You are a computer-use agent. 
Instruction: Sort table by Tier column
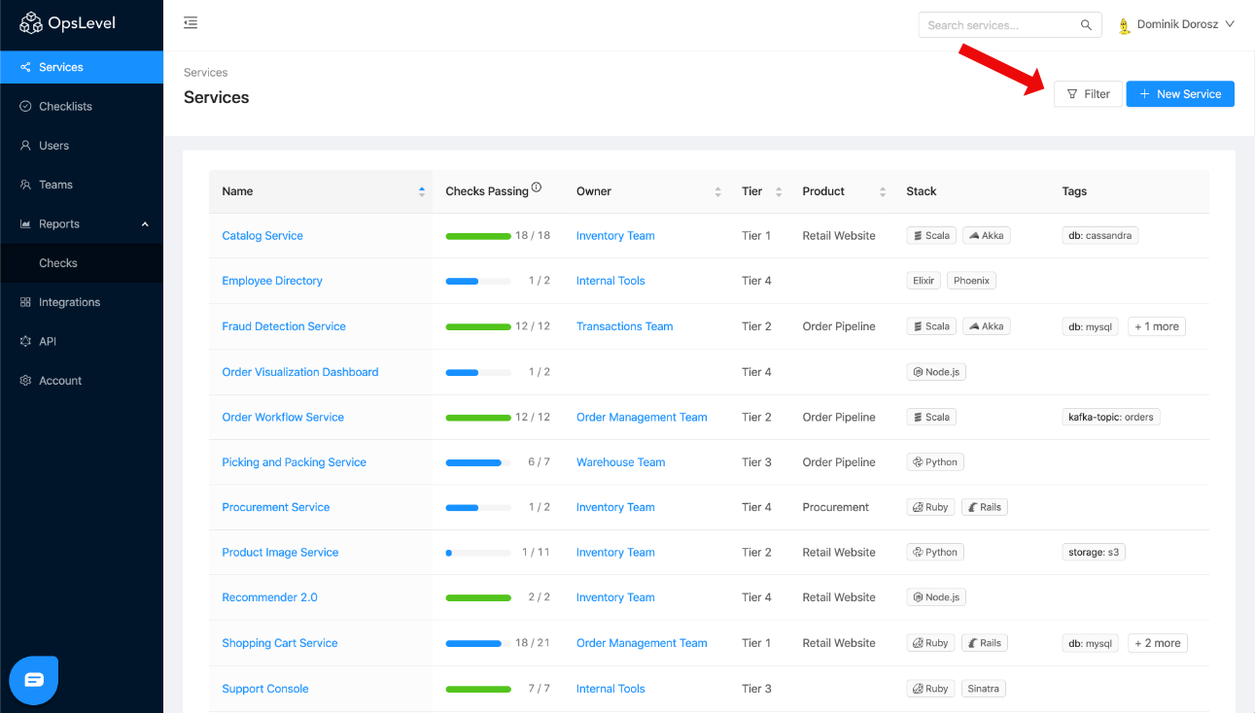pyautogui.click(x=778, y=191)
